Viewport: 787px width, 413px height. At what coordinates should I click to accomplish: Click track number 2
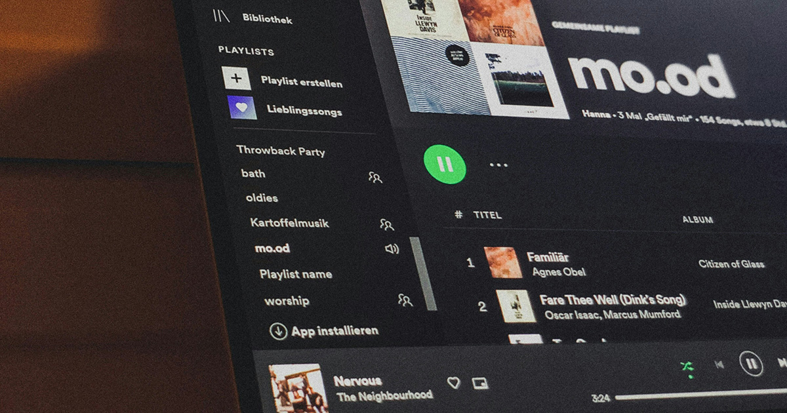[482, 306]
